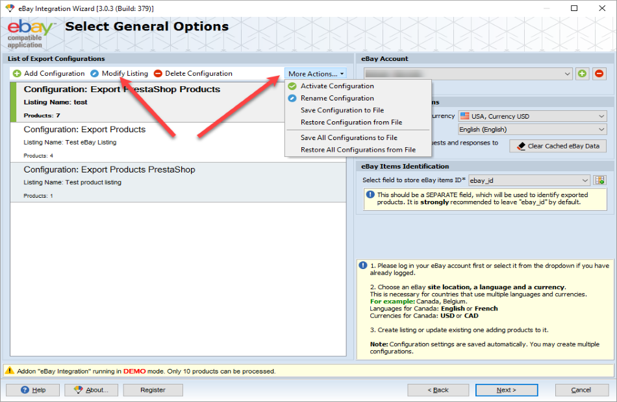Screen dimensions: 617x402
Task: Remove eBay account with red minus button
Action: click(599, 73)
